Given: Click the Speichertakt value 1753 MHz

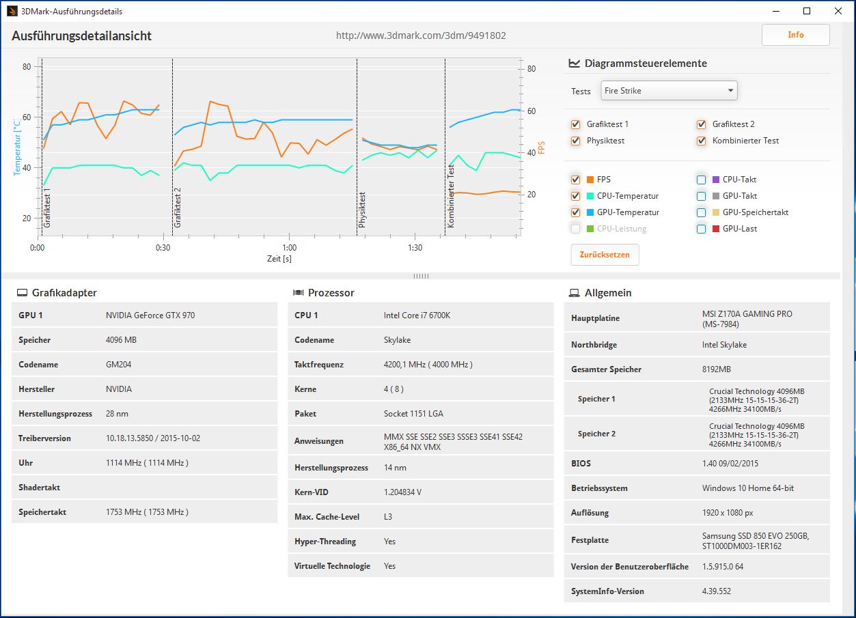Looking at the screenshot, I should click(147, 512).
